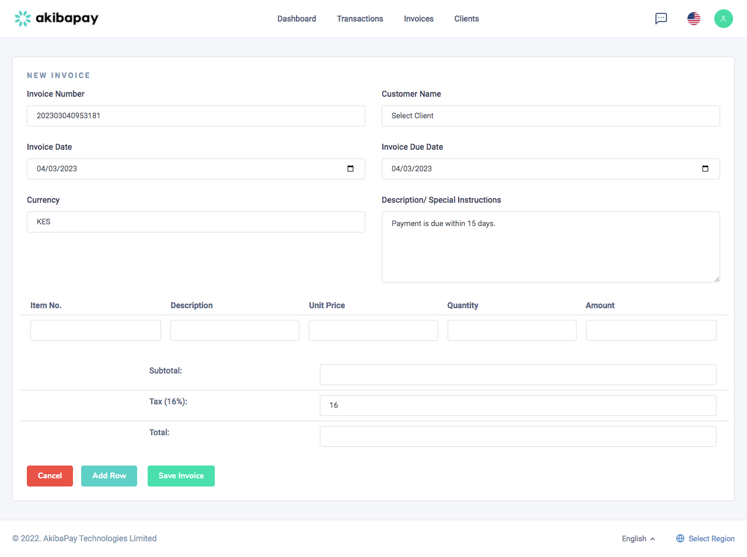
Task: Open the Invoice Due Date calendar icon
Action: [706, 169]
